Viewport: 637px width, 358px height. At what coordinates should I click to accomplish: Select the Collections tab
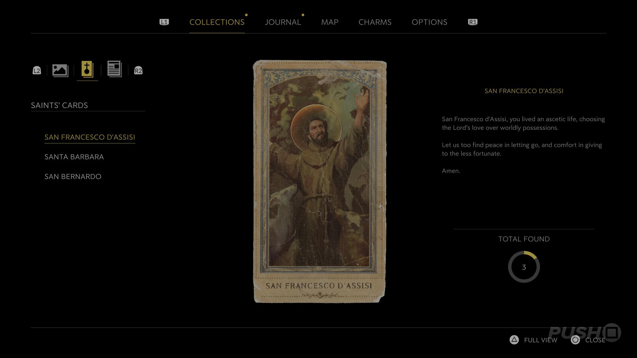(217, 22)
